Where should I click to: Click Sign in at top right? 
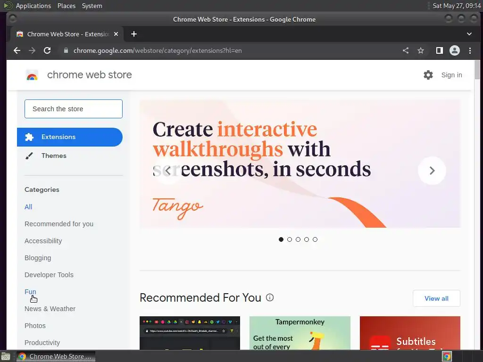pos(451,75)
